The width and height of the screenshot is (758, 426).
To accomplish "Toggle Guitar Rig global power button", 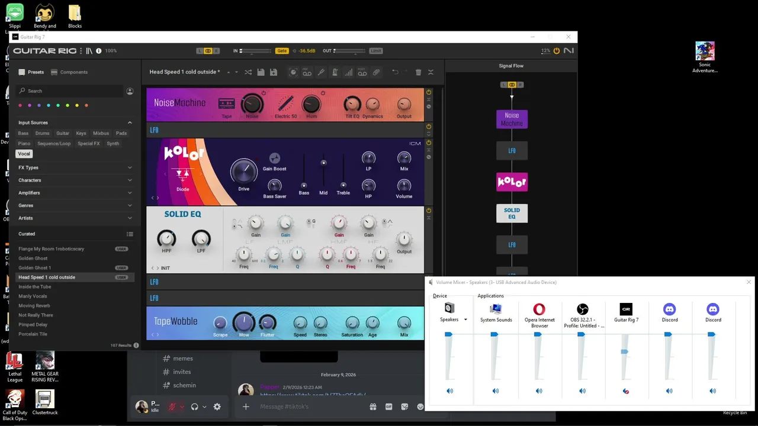I will (556, 51).
